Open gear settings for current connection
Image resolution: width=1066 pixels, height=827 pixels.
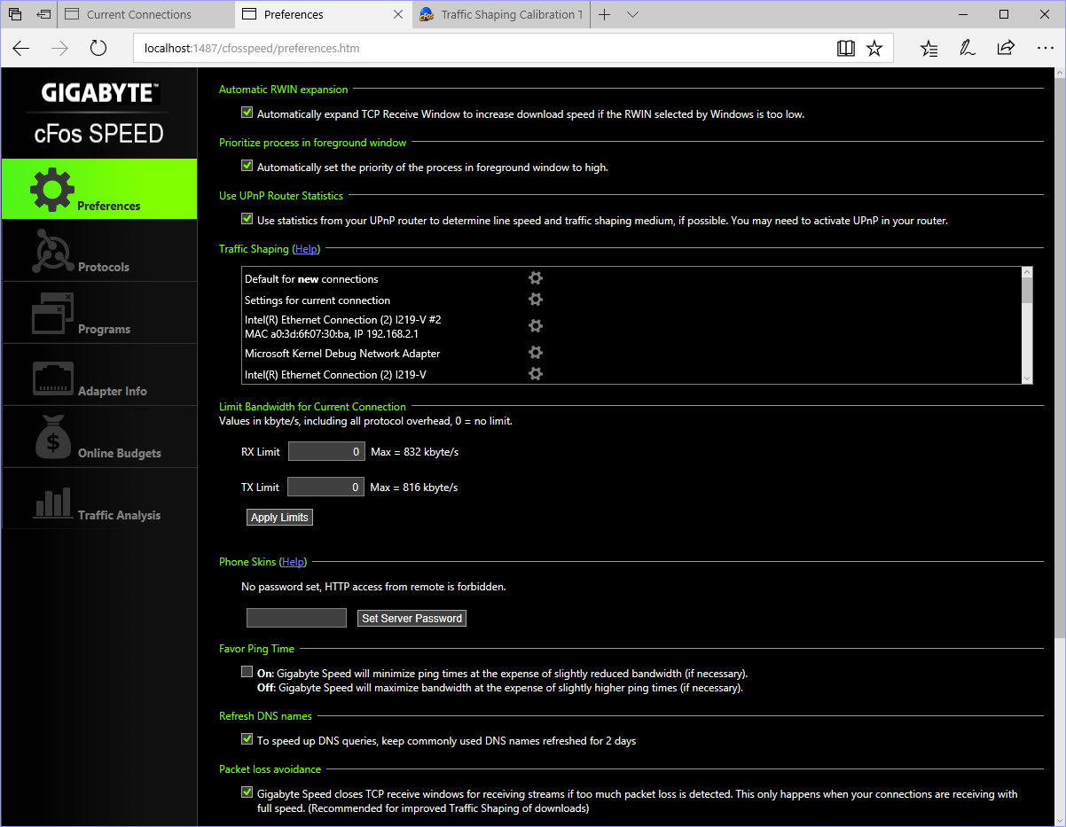click(x=536, y=300)
